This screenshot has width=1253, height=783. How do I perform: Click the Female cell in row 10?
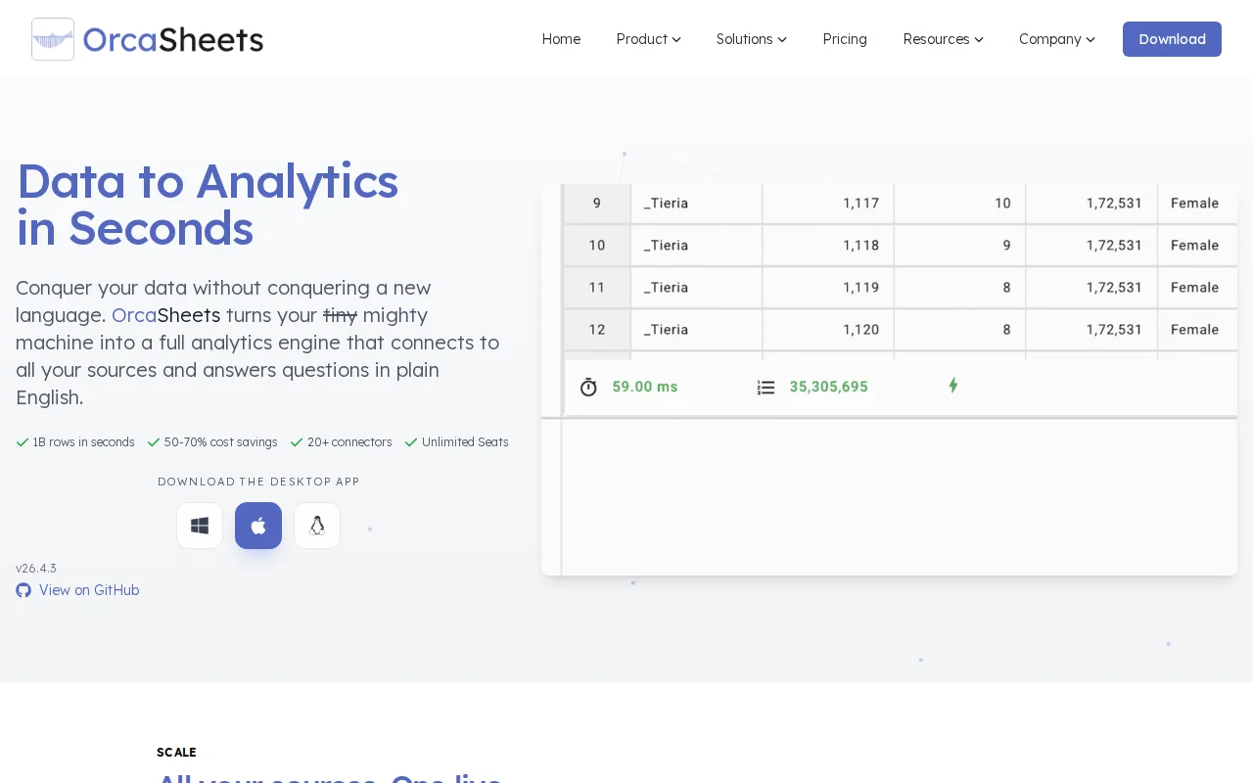coord(1197,246)
